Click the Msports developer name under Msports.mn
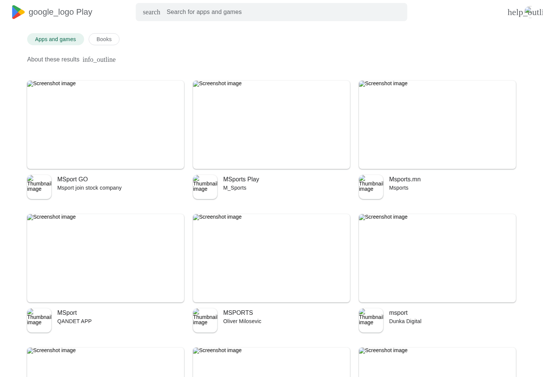The image size is (543, 377). click(399, 188)
